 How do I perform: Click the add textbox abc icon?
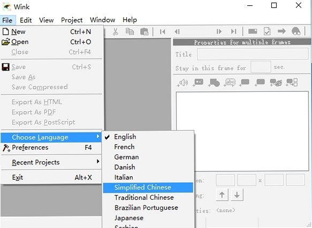tap(230, 82)
